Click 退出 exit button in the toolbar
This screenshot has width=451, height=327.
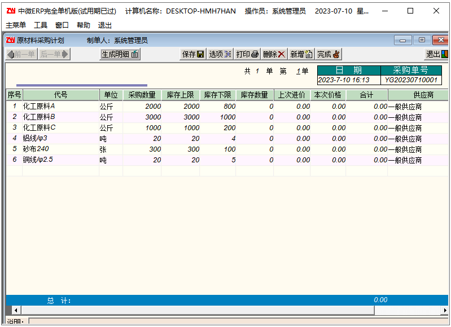pyautogui.click(x=437, y=54)
